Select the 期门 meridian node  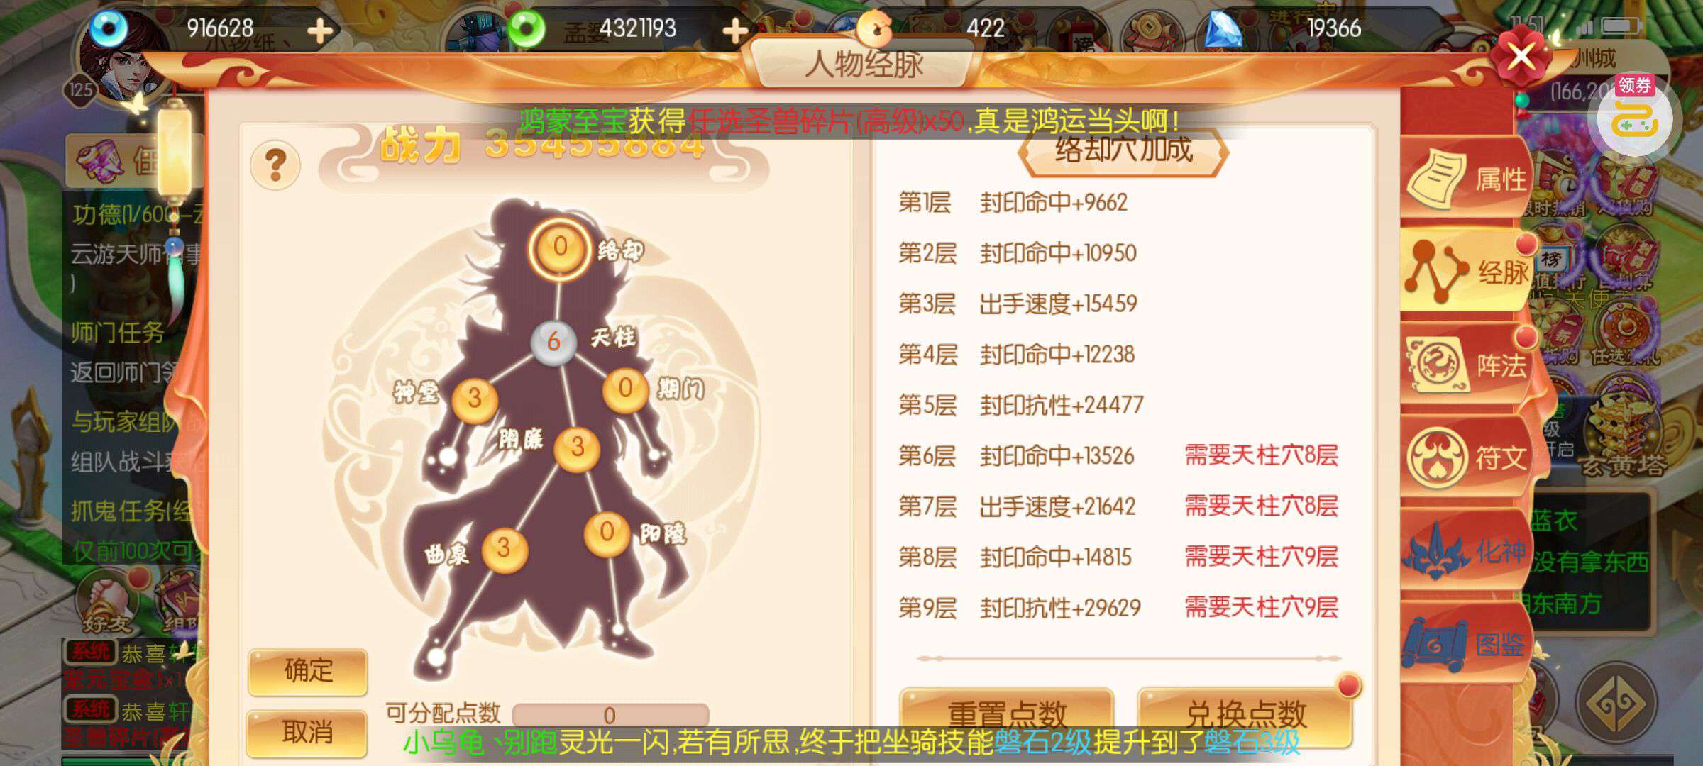(x=624, y=388)
